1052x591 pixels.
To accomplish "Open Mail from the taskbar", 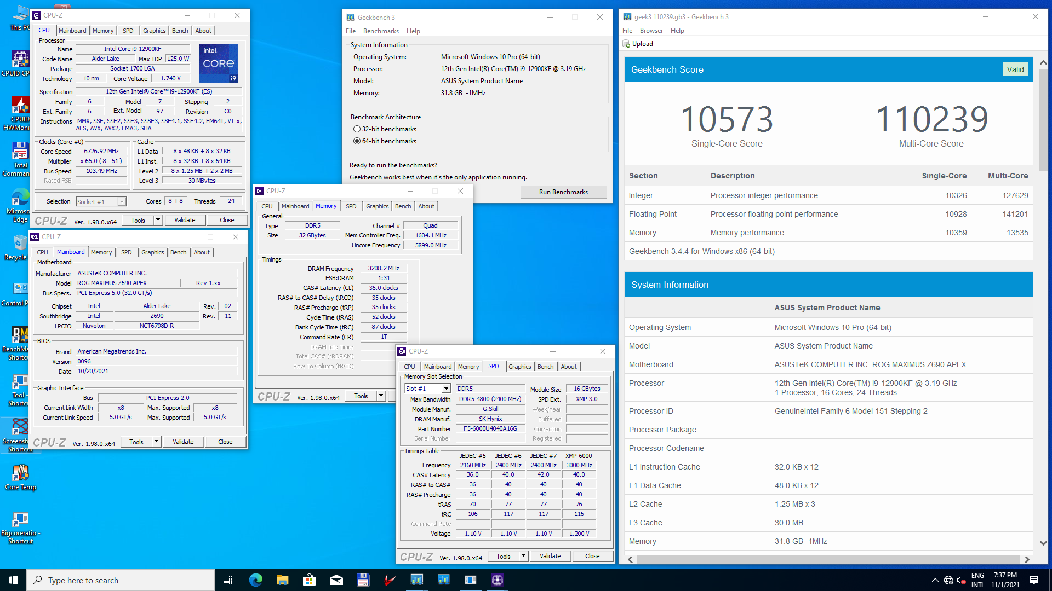I will coord(336,580).
